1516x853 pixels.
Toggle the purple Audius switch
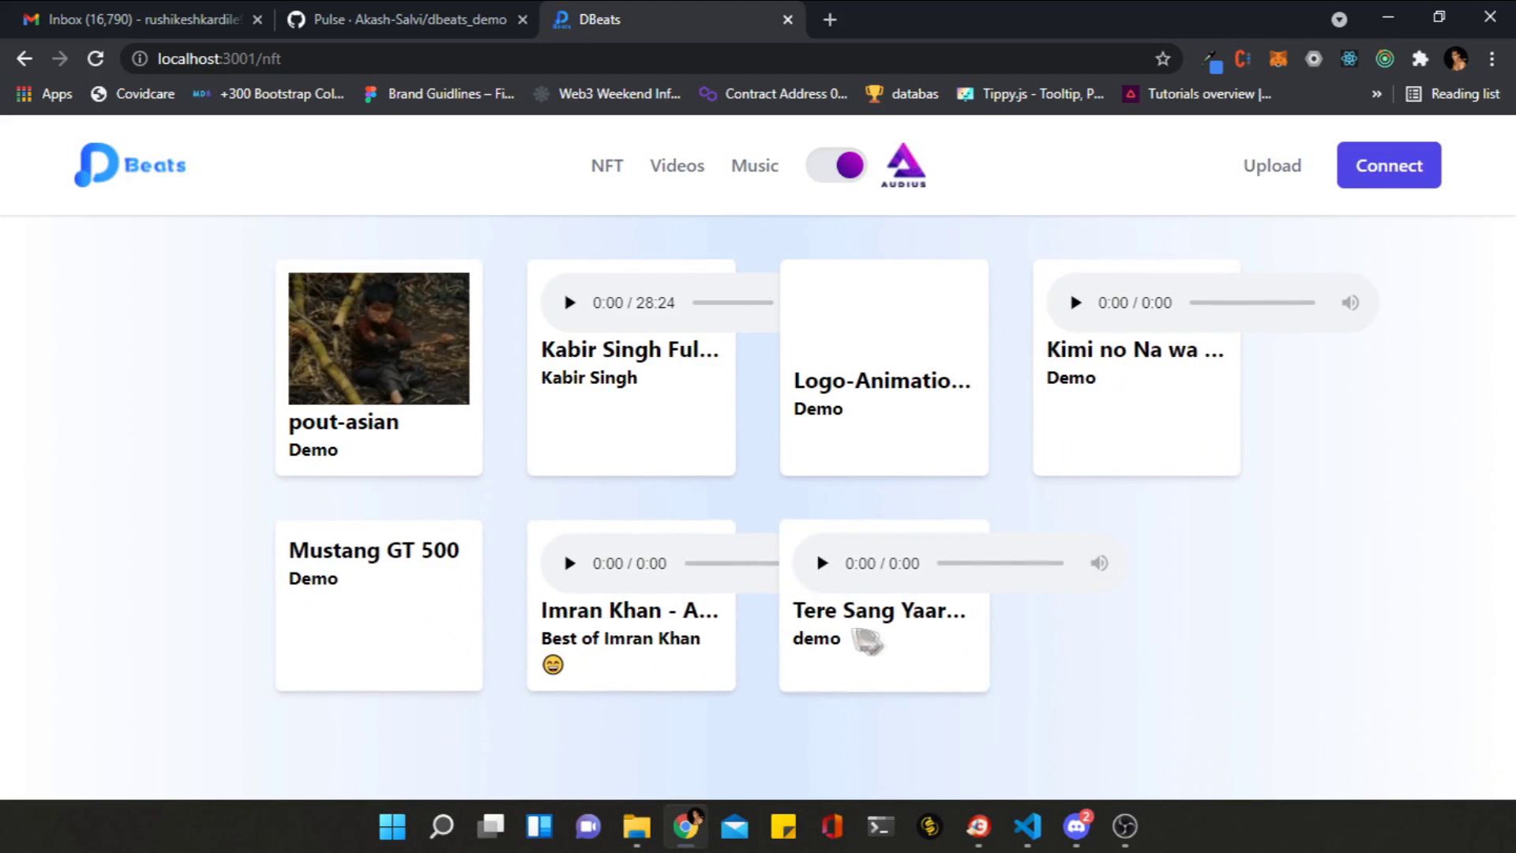coord(836,165)
